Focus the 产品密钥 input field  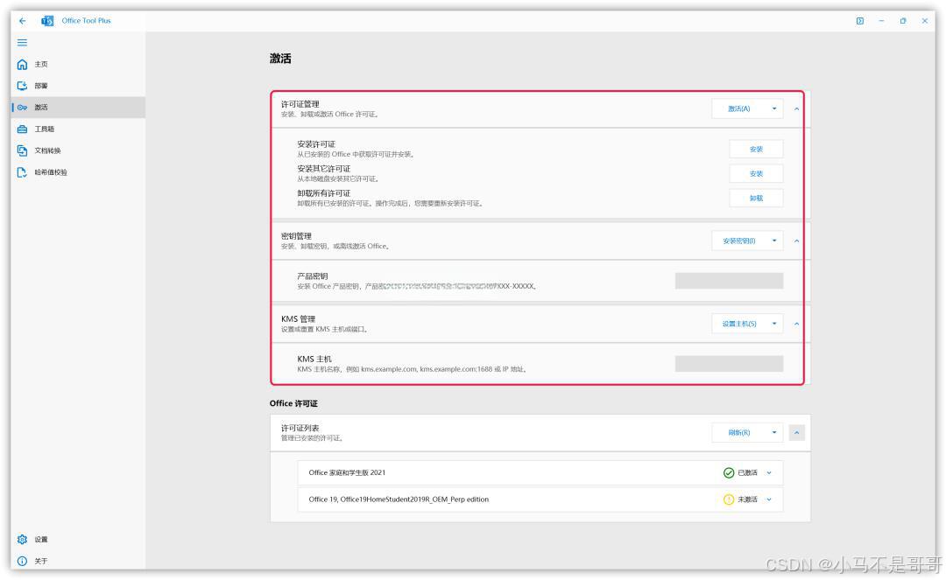729,281
